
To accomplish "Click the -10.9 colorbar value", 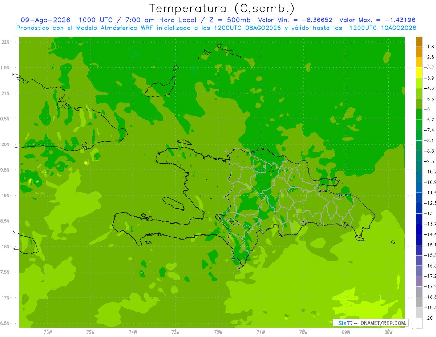I will pos(430,182).
